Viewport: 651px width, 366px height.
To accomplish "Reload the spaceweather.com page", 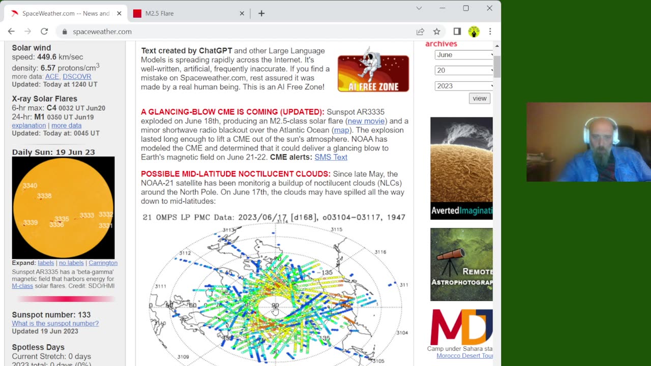I will (x=44, y=32).
